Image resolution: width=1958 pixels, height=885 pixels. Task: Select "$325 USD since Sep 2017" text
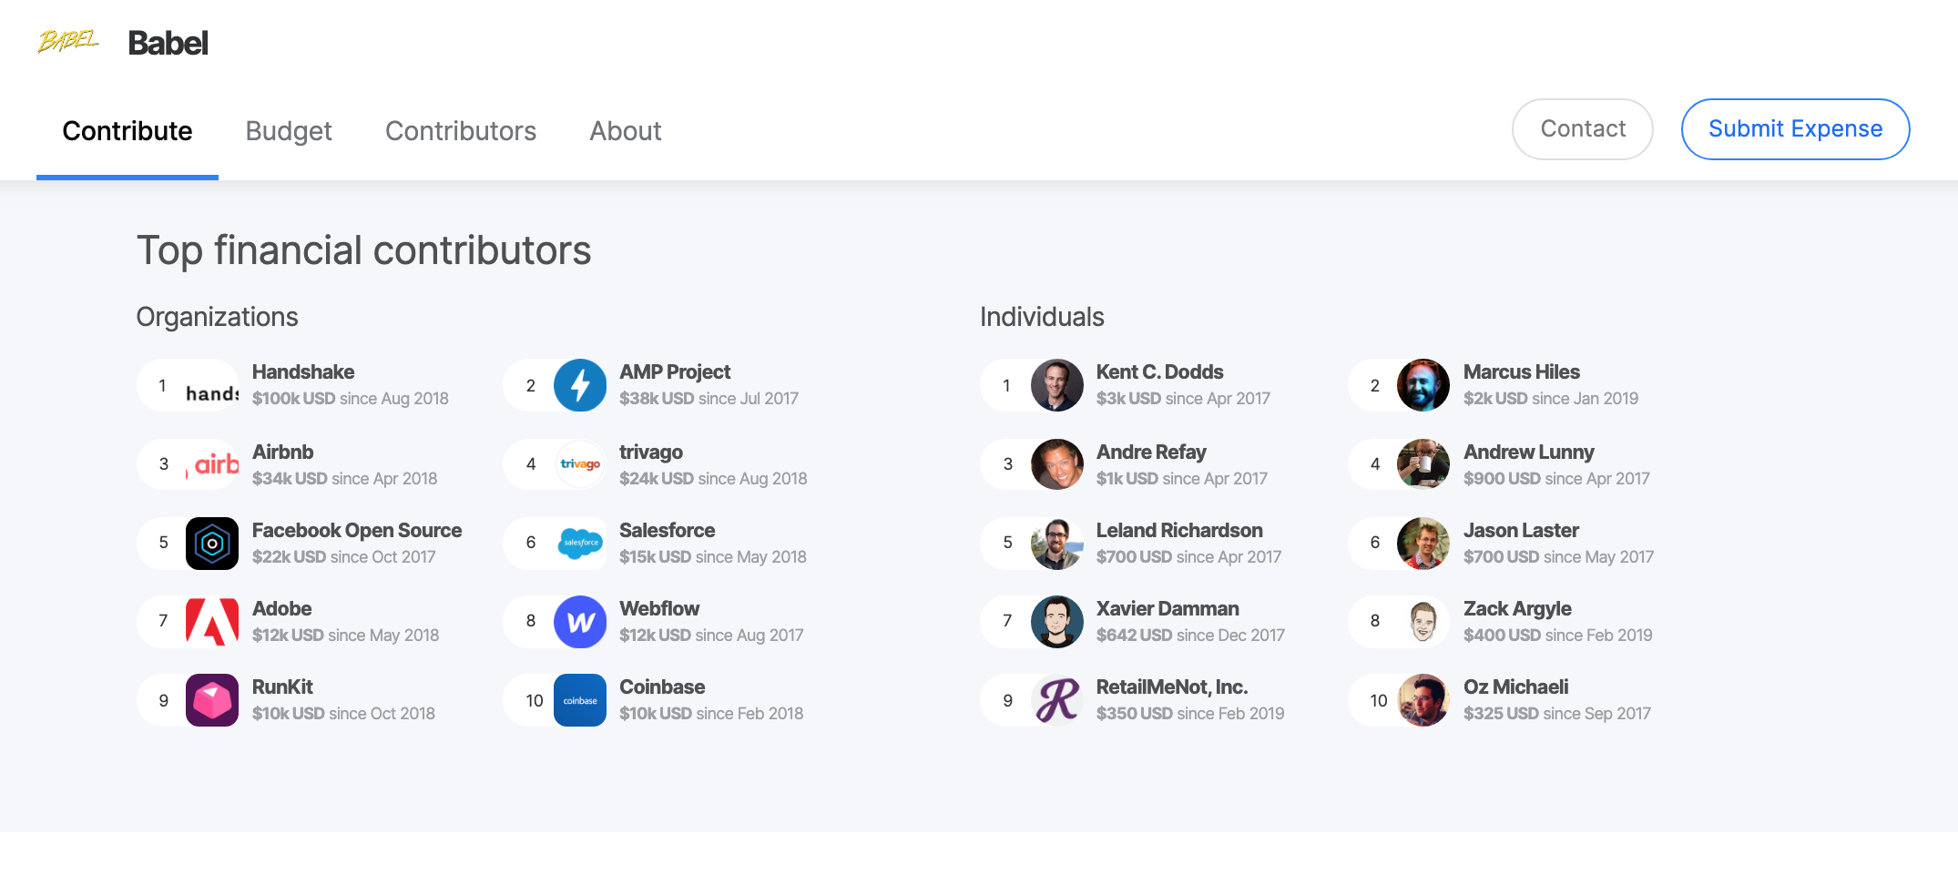[x=1557, y=713]
